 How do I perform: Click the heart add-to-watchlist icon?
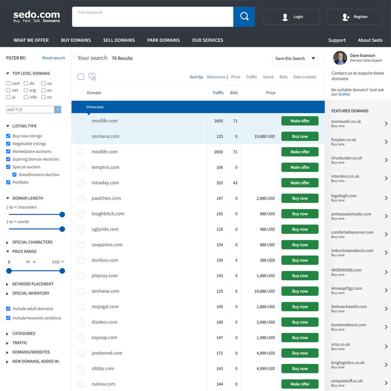(92, 77)
